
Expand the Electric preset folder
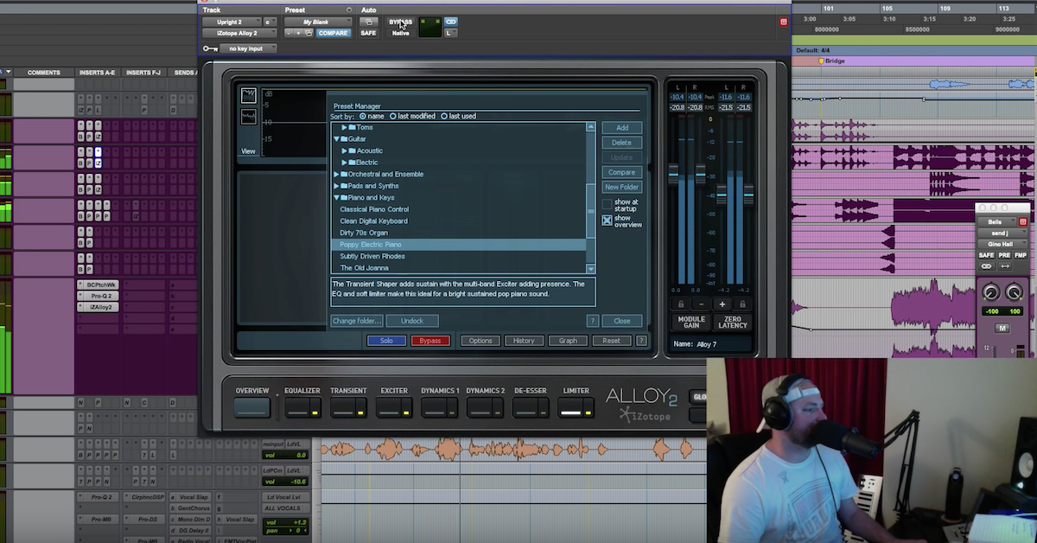coord(344,163)
